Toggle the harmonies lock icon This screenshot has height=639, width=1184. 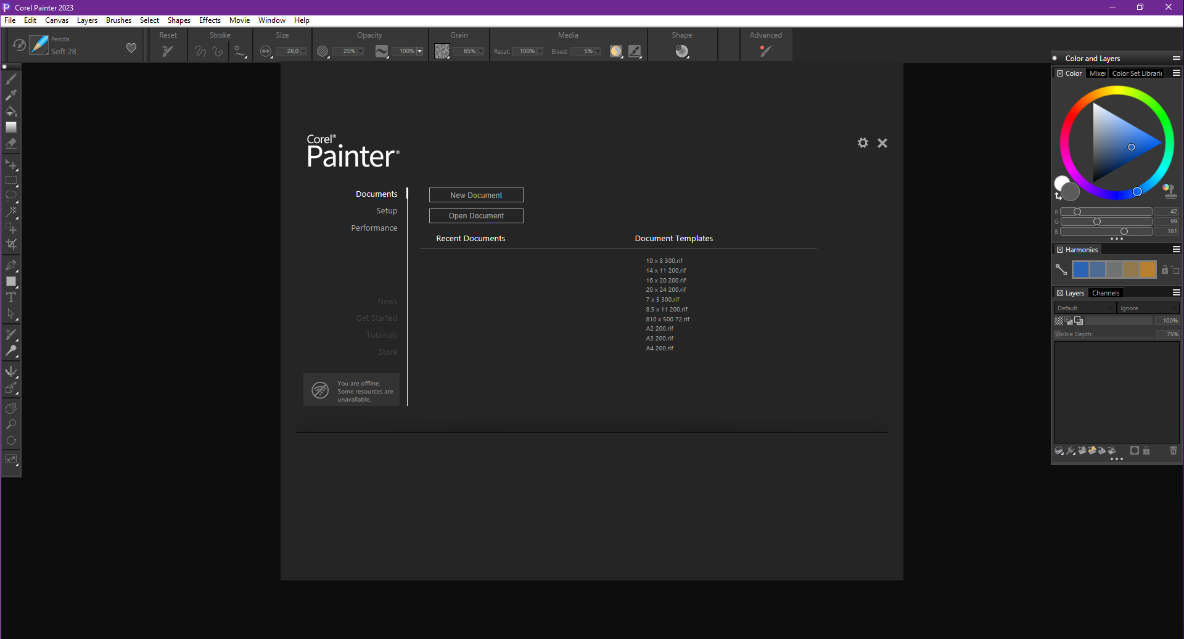1165,270
